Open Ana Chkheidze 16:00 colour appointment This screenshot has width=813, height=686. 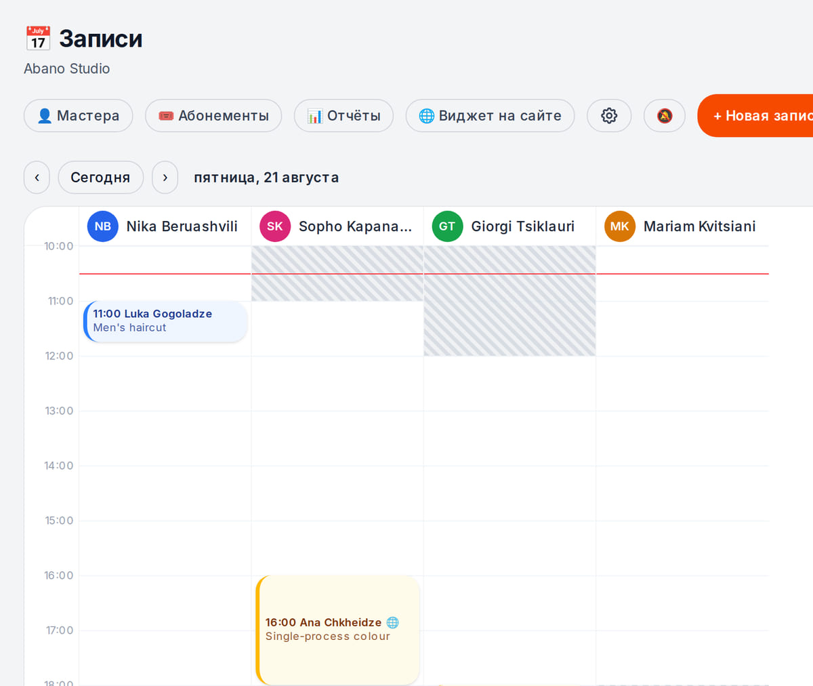click(x=337, y=630)
